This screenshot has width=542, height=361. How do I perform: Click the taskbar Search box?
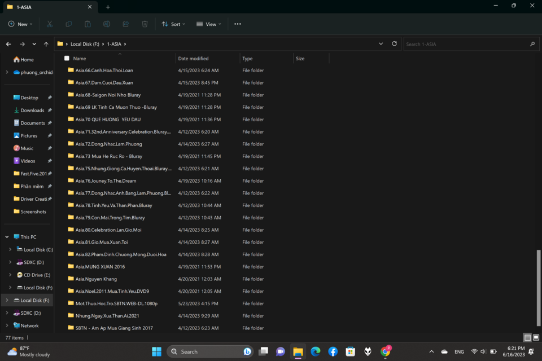[210, 351]
